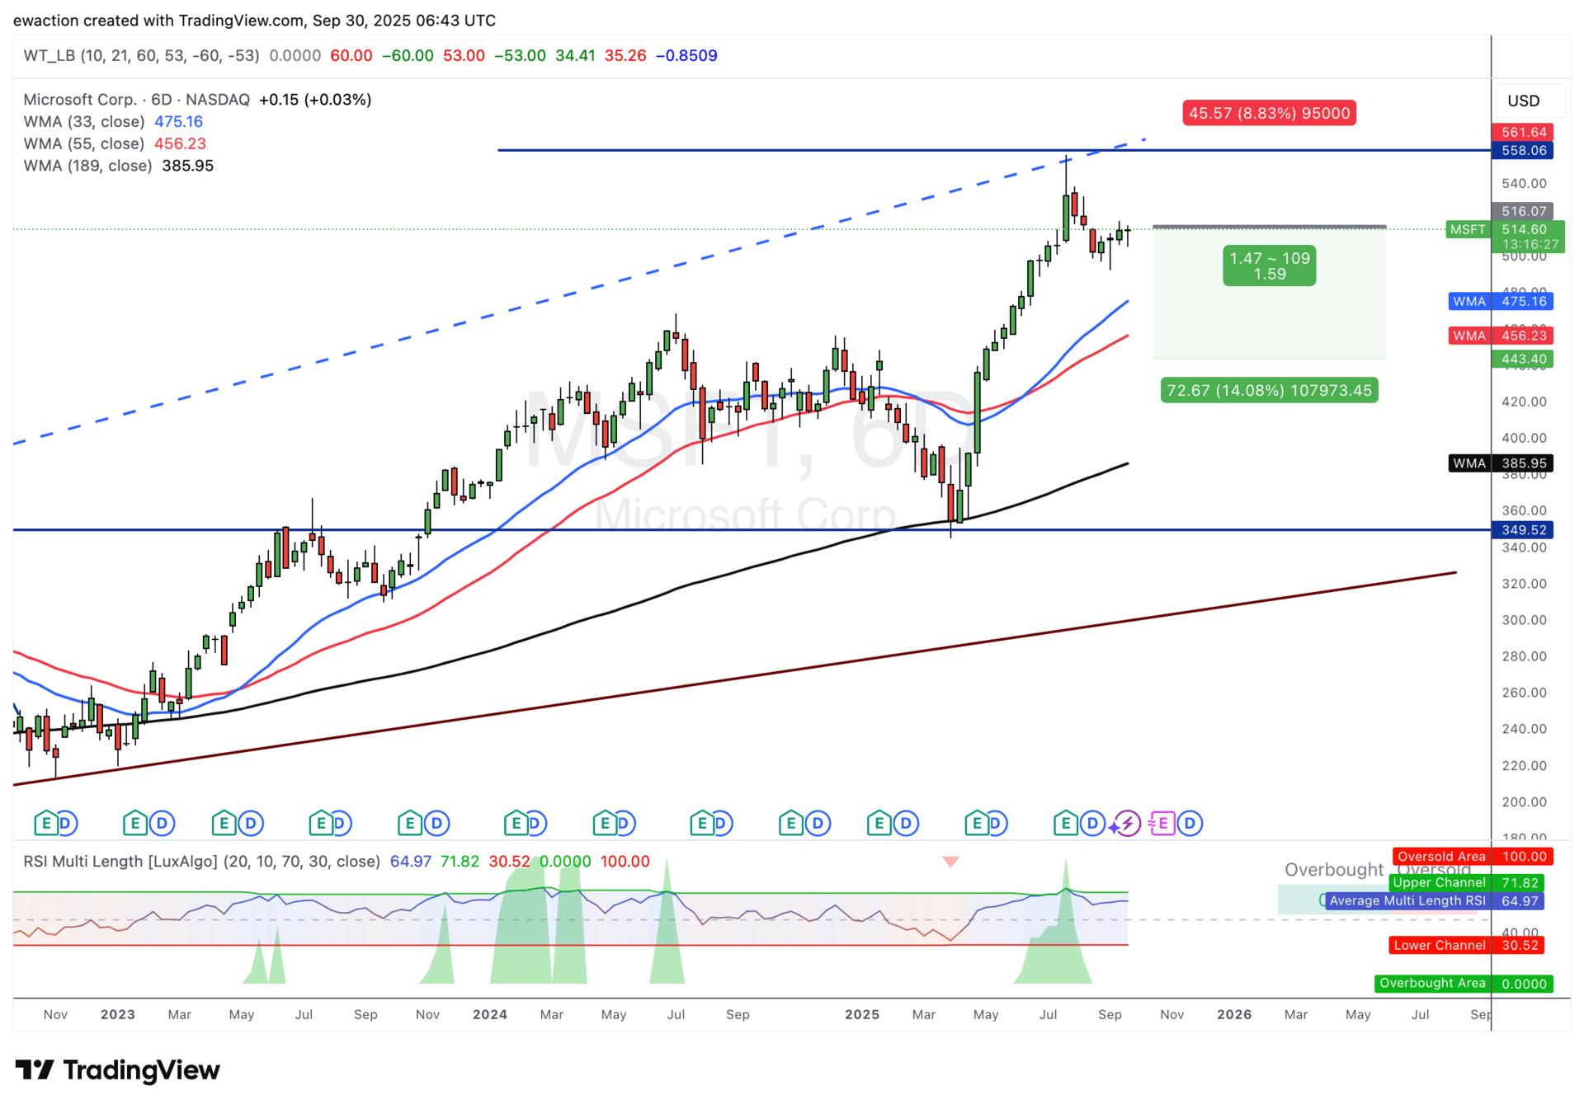Select the WMA (189, close) legend

coord(87,166)
